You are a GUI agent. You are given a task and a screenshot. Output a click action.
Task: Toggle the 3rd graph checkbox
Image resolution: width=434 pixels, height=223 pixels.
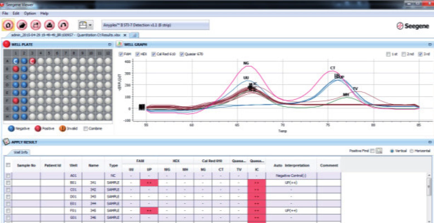coord(420,54)
